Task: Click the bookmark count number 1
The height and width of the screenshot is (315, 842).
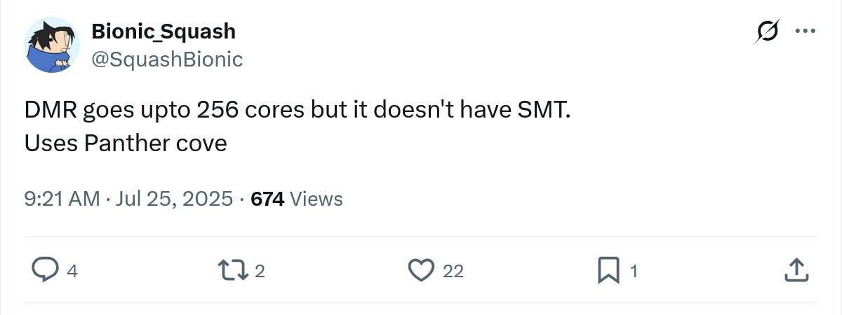Action: 634,271
